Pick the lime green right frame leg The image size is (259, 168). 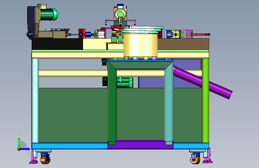coord(206,100)
